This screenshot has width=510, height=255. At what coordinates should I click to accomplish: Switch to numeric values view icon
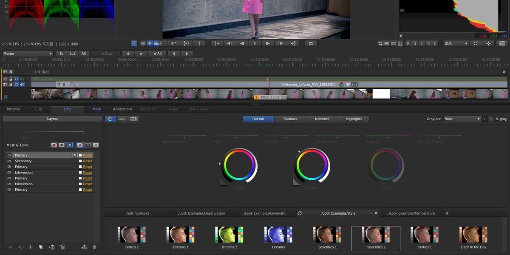click(133, 119)
